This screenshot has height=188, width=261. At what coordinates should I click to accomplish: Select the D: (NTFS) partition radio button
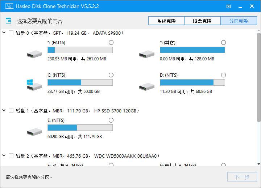tap(223, 75)
